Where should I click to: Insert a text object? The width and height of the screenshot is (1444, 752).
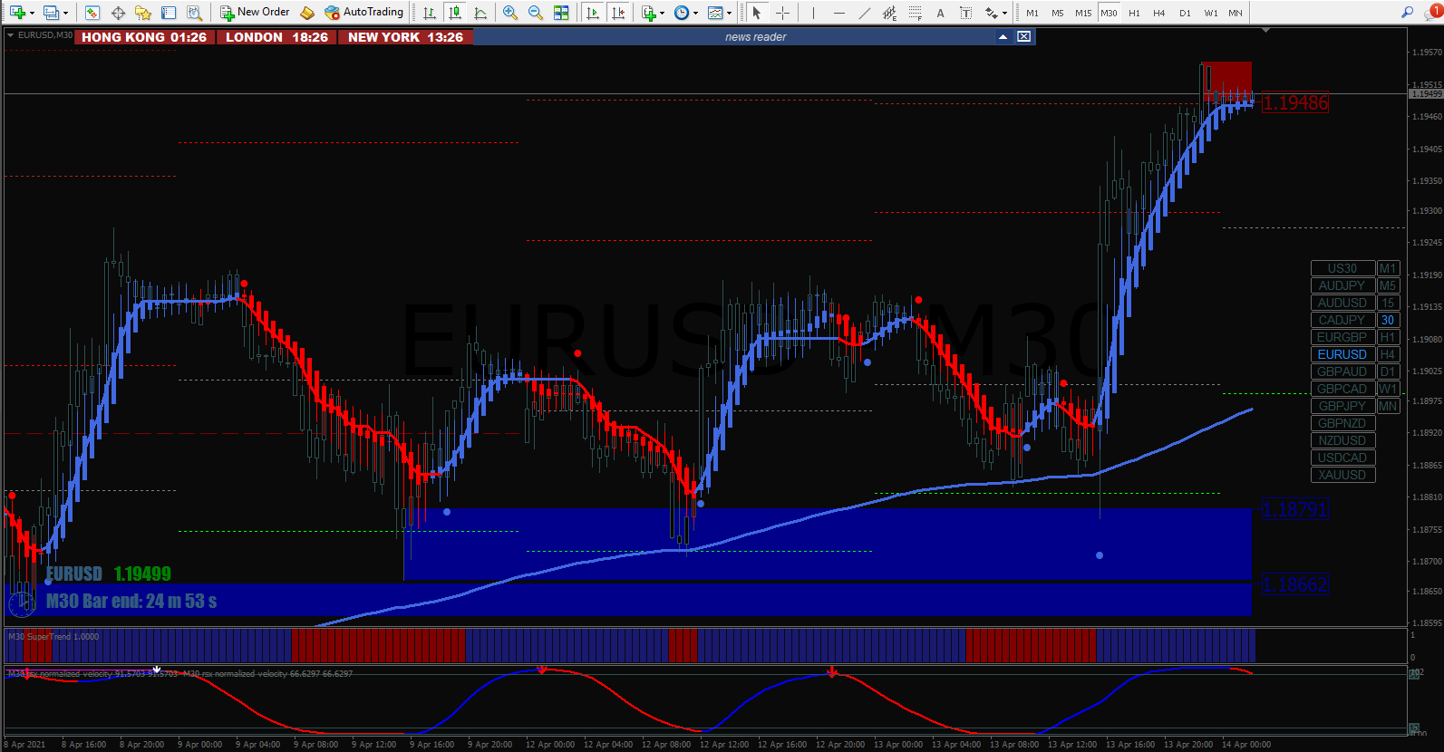click(940, 13)
